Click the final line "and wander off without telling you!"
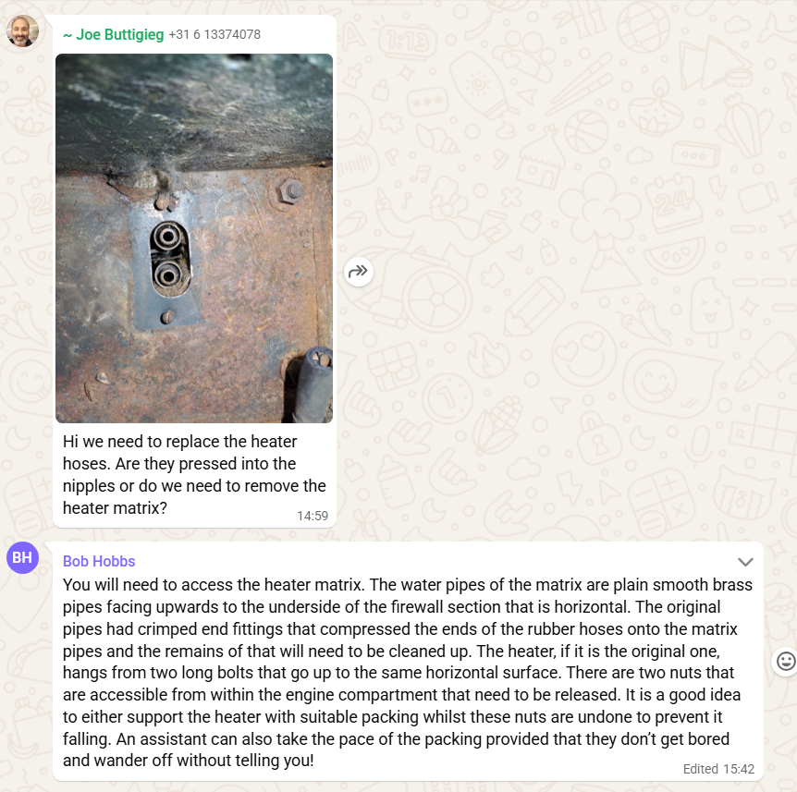This screenshot has height=792, width=797. (188, 761)
